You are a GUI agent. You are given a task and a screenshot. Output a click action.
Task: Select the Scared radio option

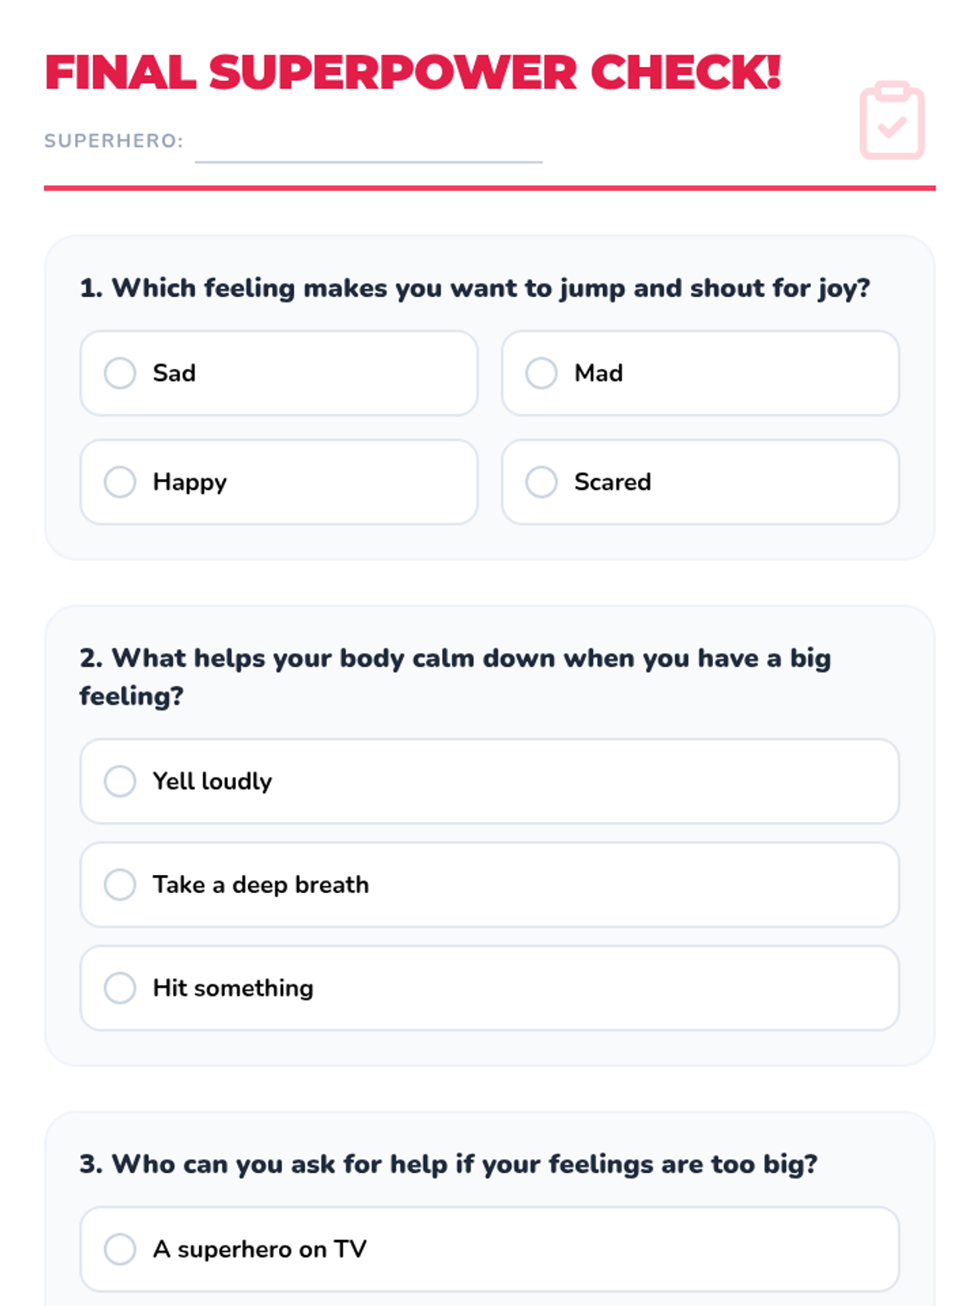tap(541, 482)
